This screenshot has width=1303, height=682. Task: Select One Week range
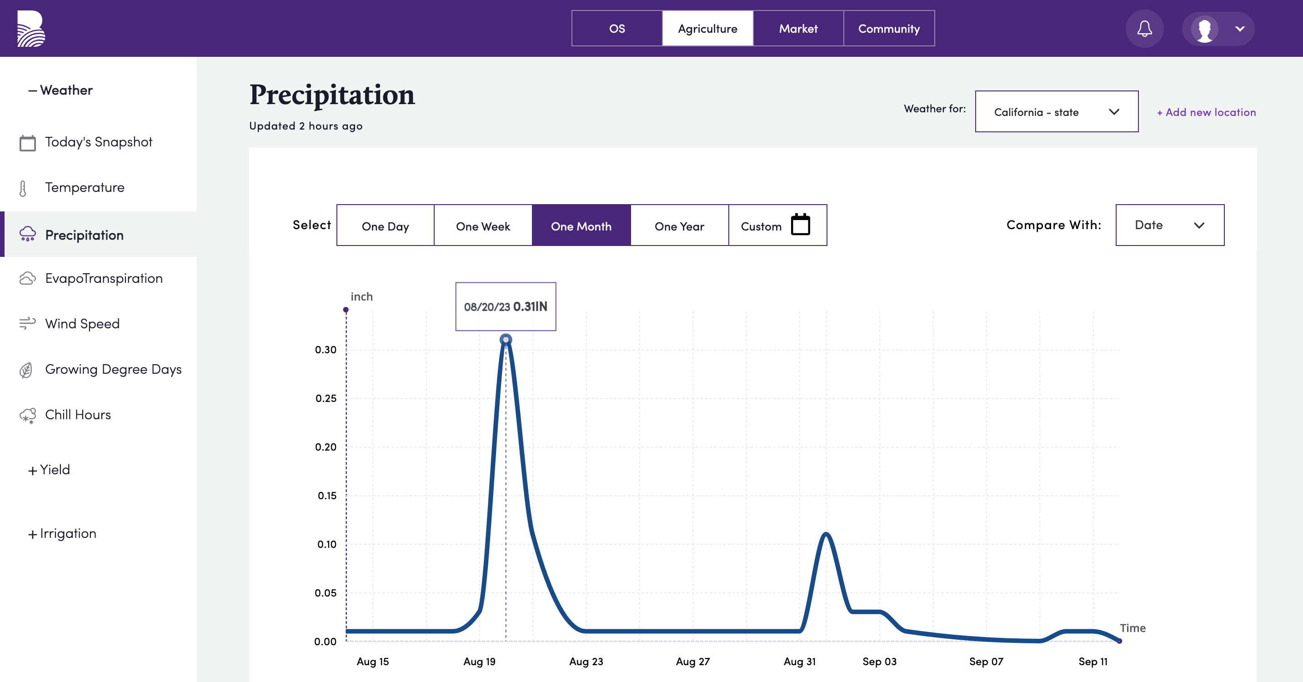(482, 225)
